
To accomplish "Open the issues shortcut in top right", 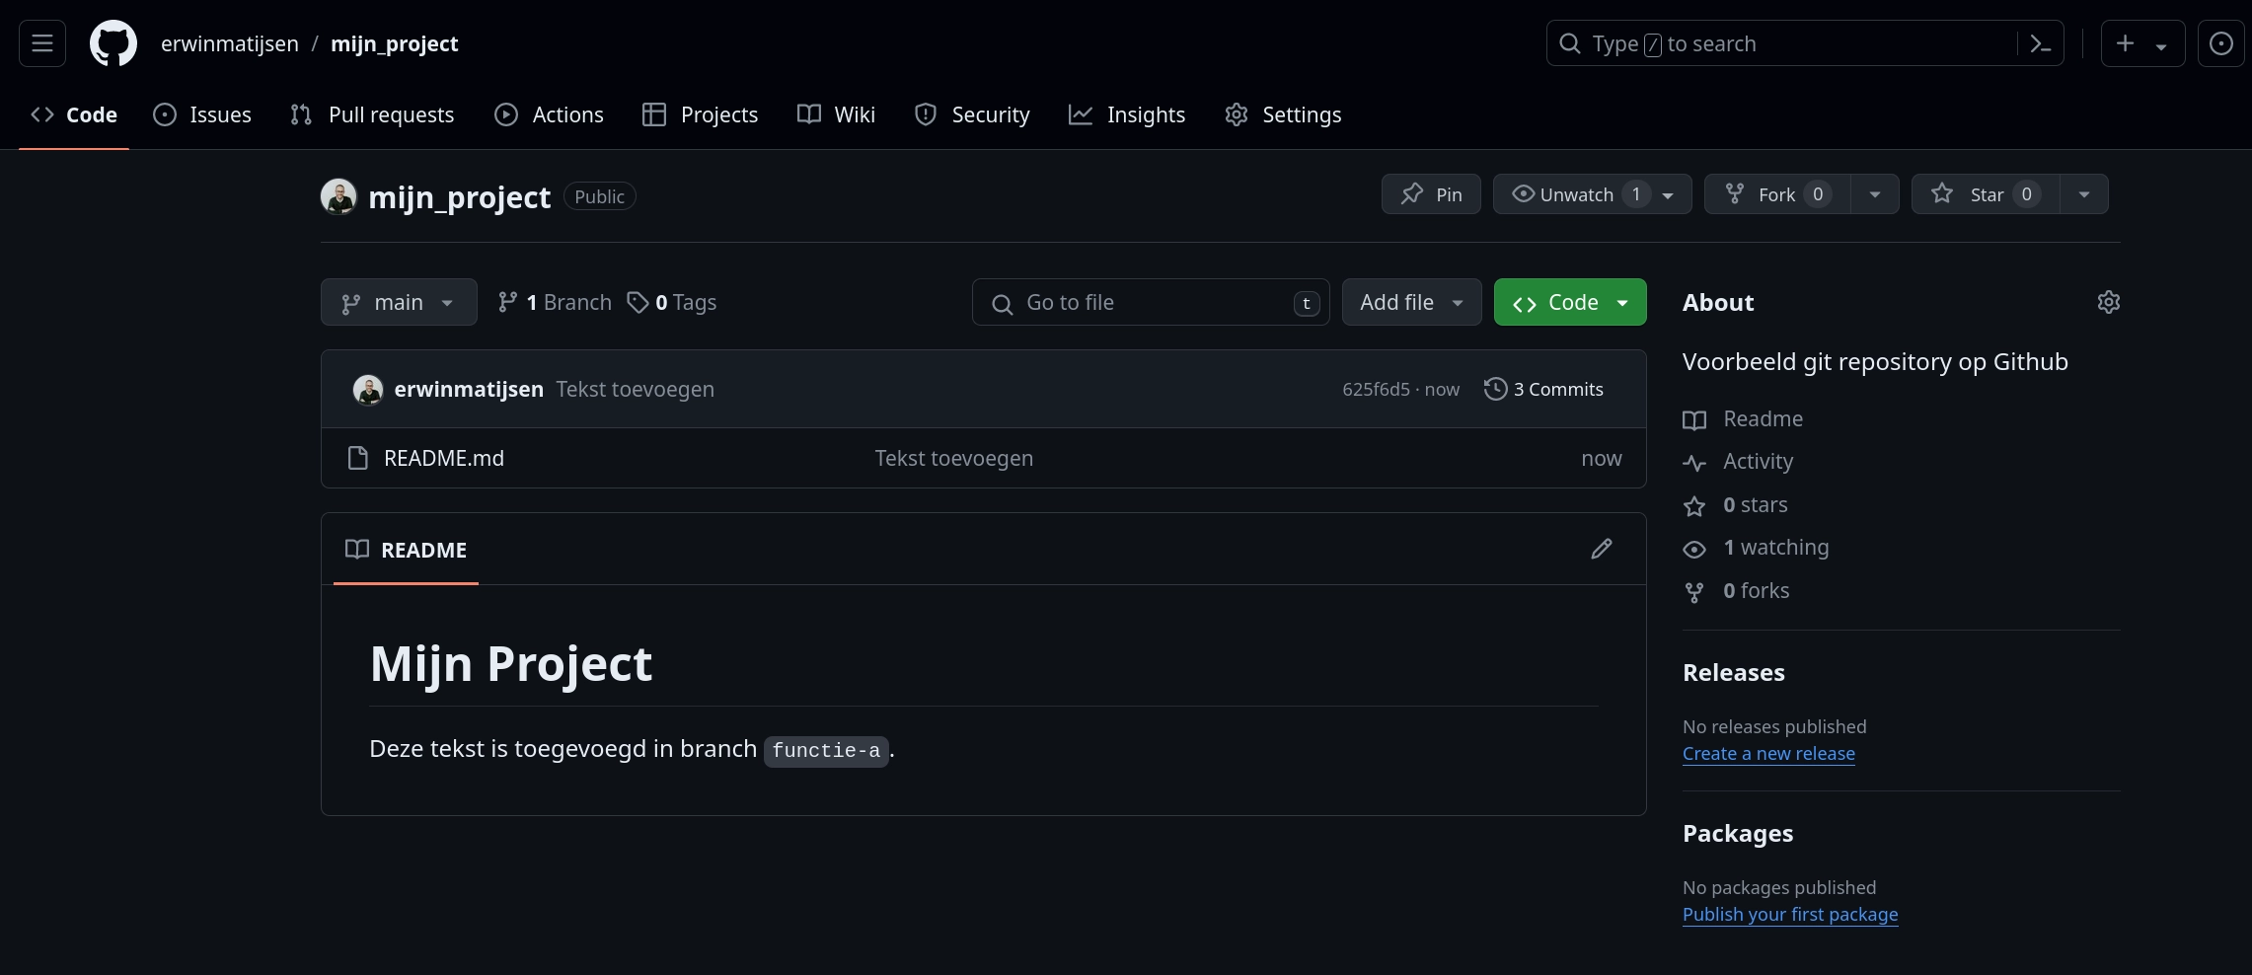I will click(2221, 43).
